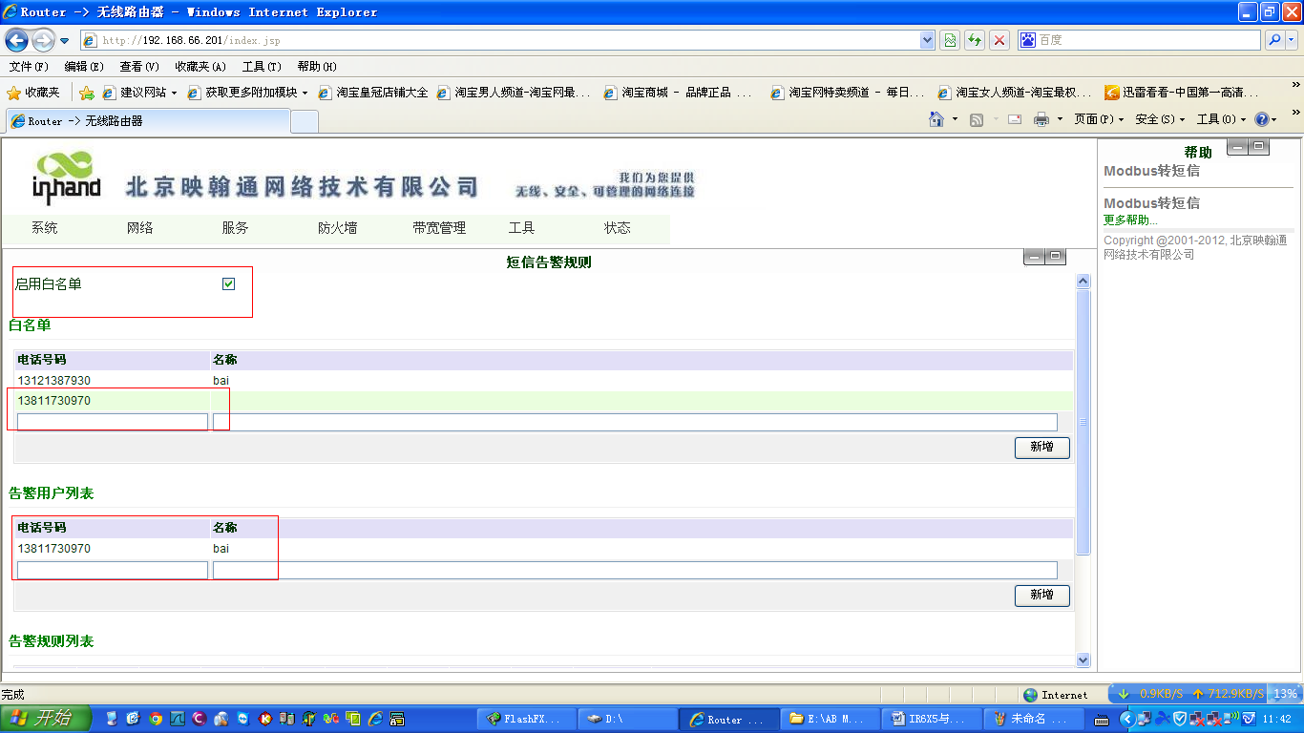Click the Windows 开始 start button
Image resolution: width=1304 pixels, height=733 pixels.
click(46, 719)
